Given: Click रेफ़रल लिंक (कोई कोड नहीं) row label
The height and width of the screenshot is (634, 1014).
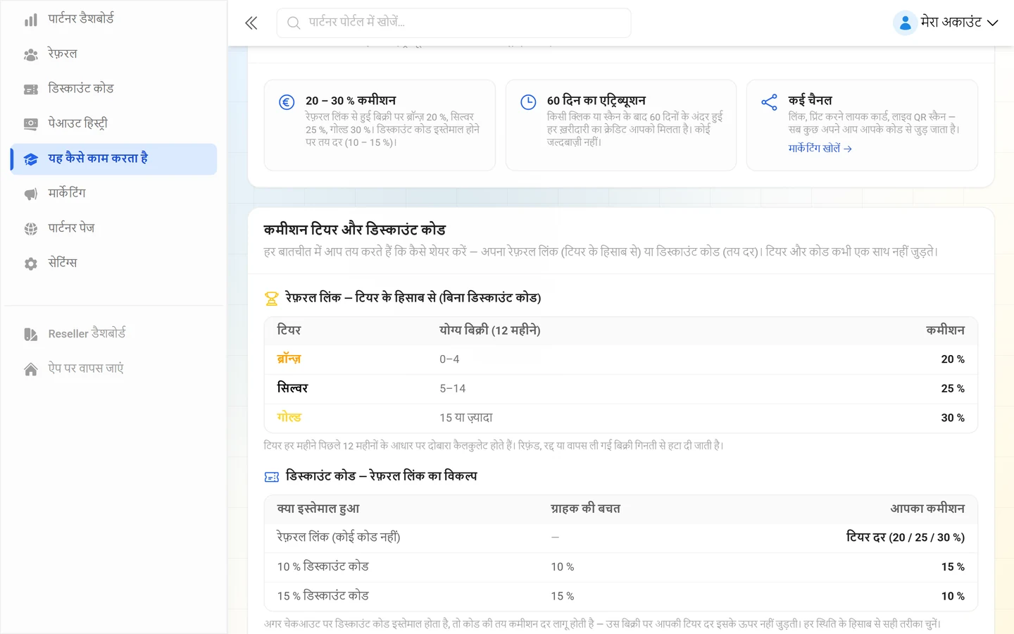Looking at the screenshot, I should [x=339, y=537].
